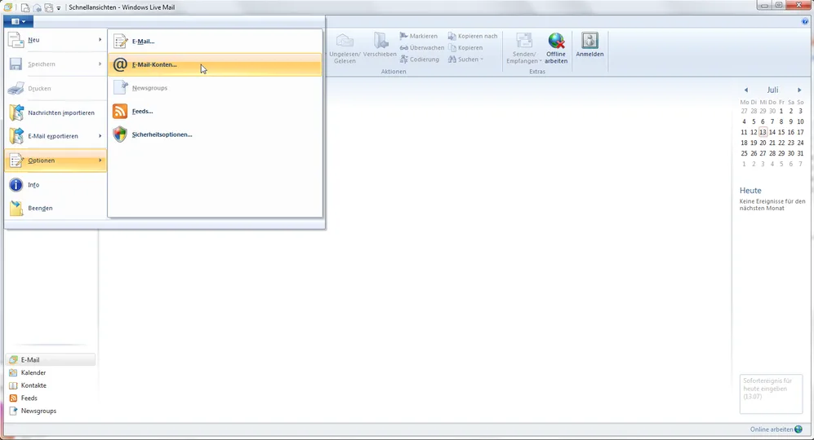The height and width of the screenshot is (440, 814).
Task: Click Überwachen in the ribbon
Action: point(421,48)
